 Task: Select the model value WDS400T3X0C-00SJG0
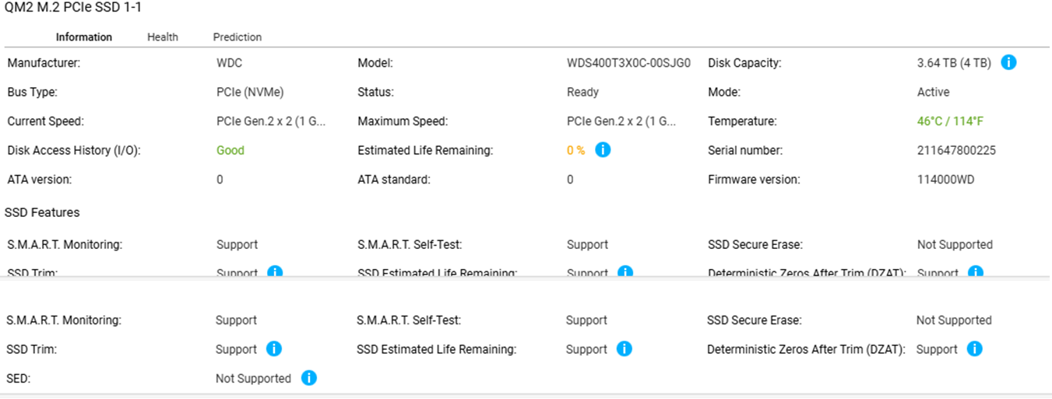[628, 64]
